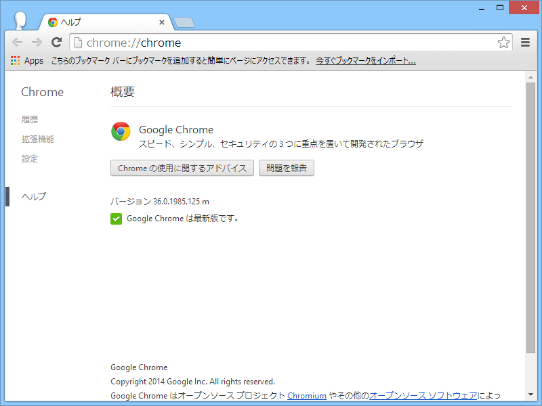Open the Chrome hamburger menu

pyautogui.click(x=524, y=42)
